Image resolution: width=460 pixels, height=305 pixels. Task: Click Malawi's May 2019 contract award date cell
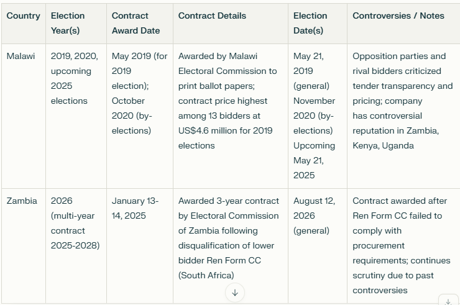point(139,93)
